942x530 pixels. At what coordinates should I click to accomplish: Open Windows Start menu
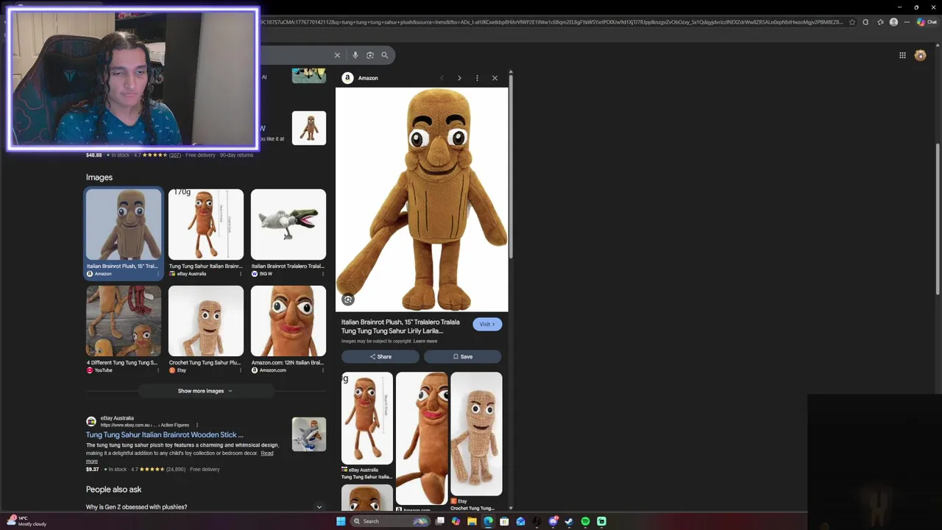341,521
